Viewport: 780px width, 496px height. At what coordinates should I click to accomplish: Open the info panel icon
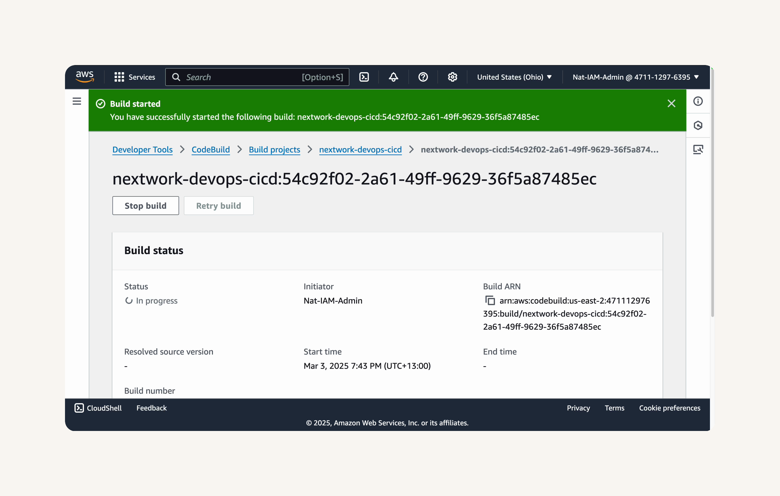point(698,101)
